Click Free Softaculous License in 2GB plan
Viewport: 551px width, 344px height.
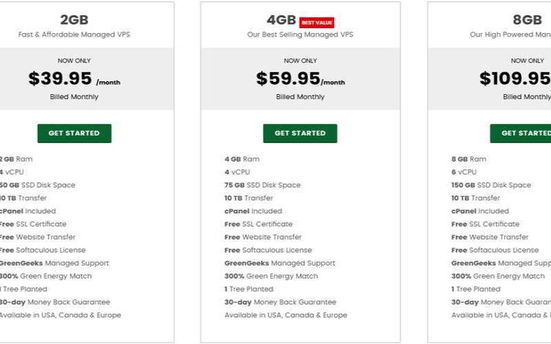point(43,250)
